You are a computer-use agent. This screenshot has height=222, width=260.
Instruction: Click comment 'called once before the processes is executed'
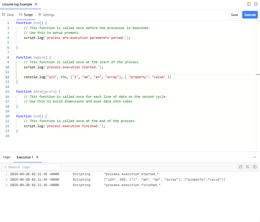(87, 28)
